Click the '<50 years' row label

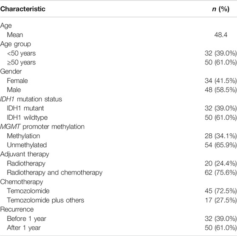(x=21, y=53)
